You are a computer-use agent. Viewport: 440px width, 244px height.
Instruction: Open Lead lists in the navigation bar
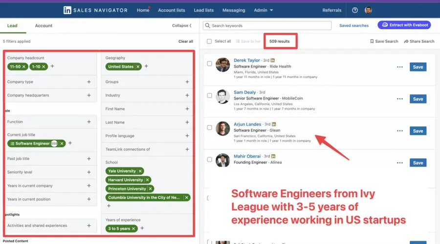click(x=204, y=10)
